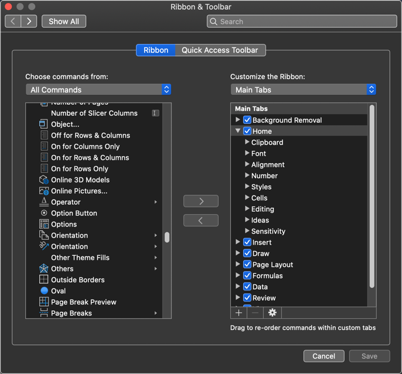Switch to the Quick Access Toolbar tab

point(220,50)
